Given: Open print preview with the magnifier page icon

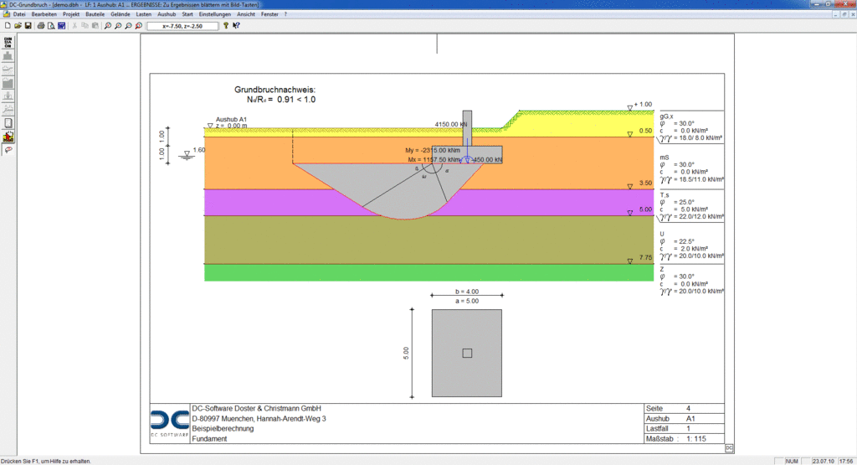Looking at the screenshot, I should point(51,26).
